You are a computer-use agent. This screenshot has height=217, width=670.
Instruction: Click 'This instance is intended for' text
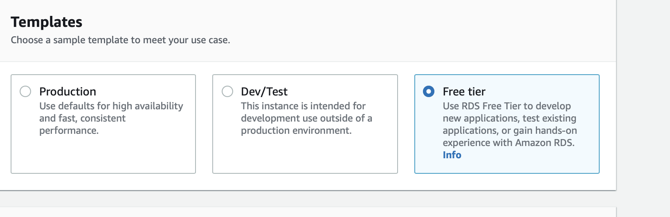coord(303,106)
